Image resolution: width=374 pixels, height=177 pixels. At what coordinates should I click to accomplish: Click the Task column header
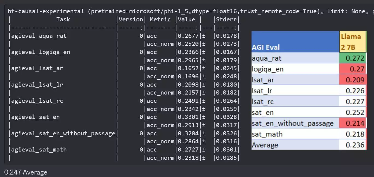click(x=63, y=19)
